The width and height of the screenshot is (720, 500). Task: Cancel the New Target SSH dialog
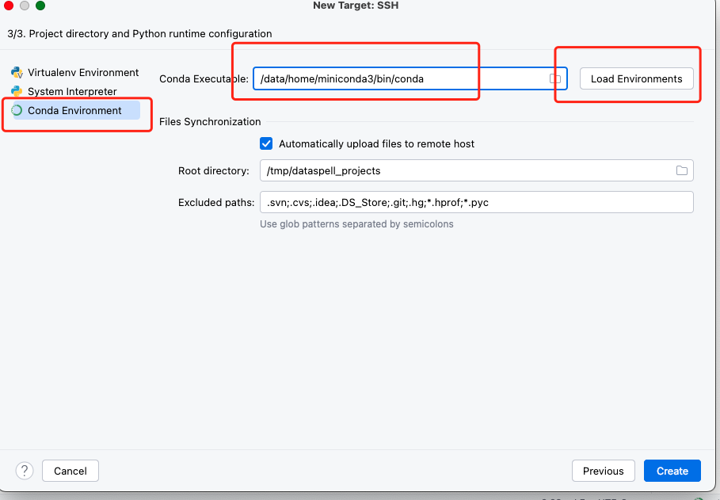(70, 471)
